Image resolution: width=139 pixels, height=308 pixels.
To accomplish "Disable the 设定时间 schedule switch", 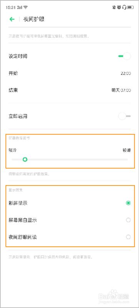I will coord(124,56).
